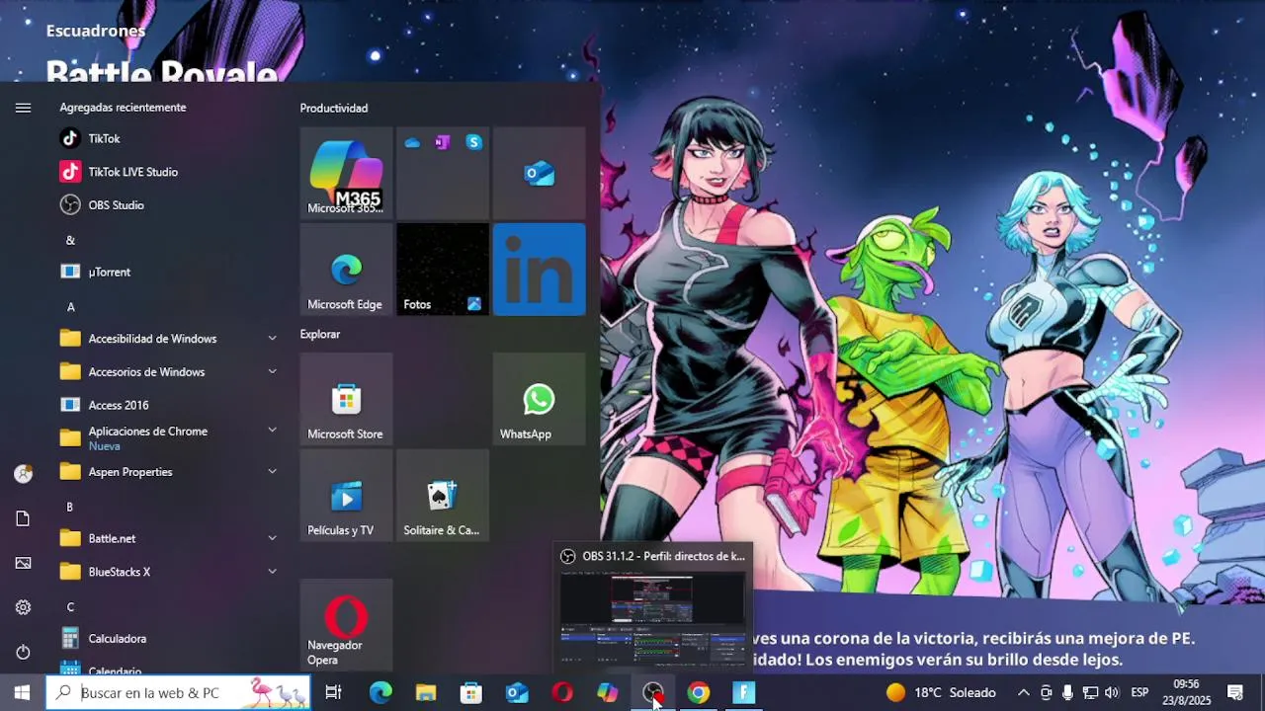Show hidden system tray icons
The height and width of the screenshot is (711, 1265).
pyautogui.click(x=1023, y=693)
